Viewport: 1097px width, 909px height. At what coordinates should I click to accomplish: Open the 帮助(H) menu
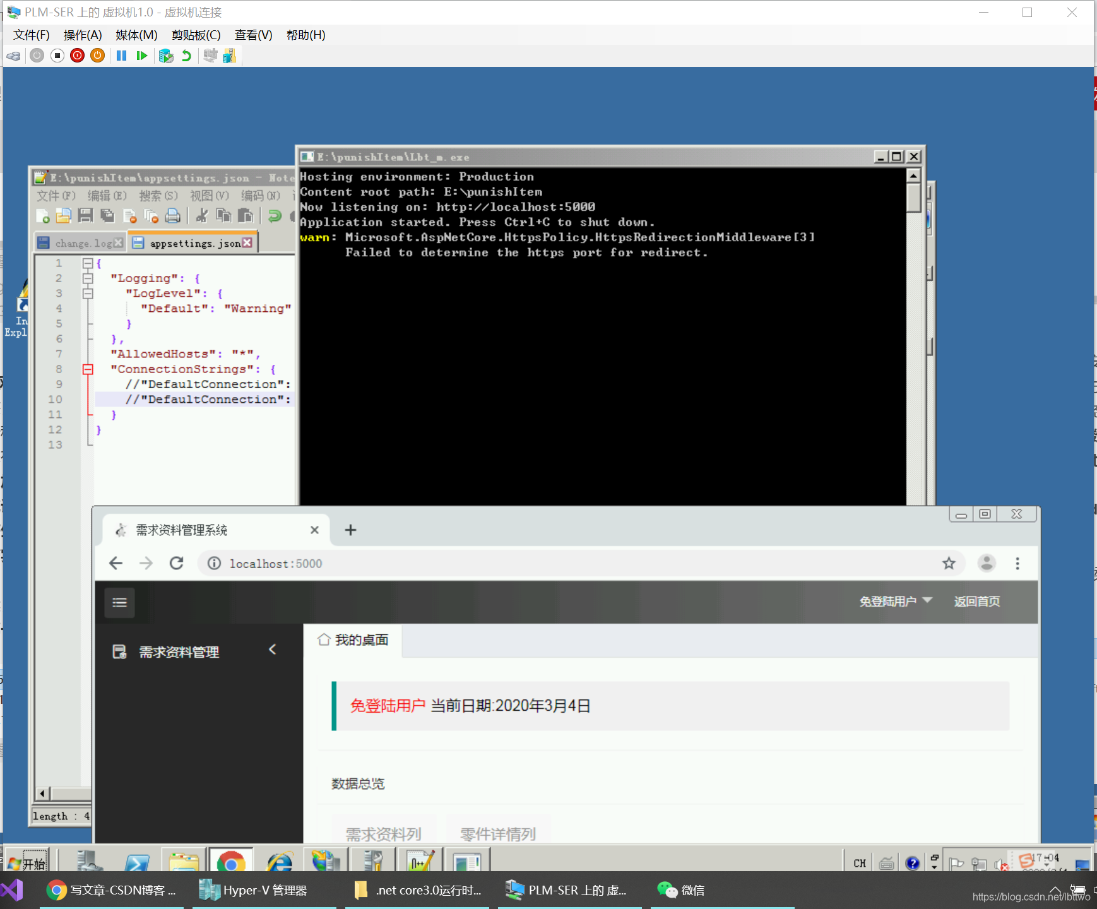coord(306,35)
